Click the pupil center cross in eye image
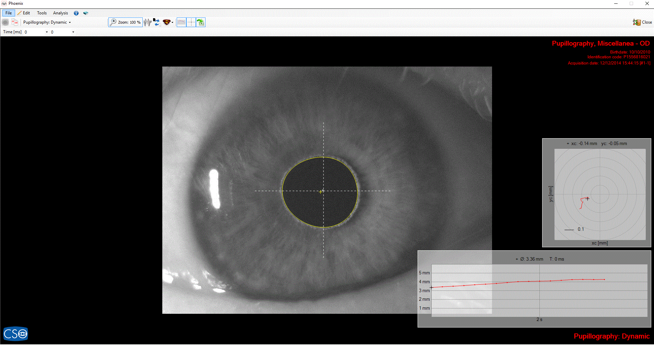Viewport: 654px width, 345px height. (x=321, y=192)
